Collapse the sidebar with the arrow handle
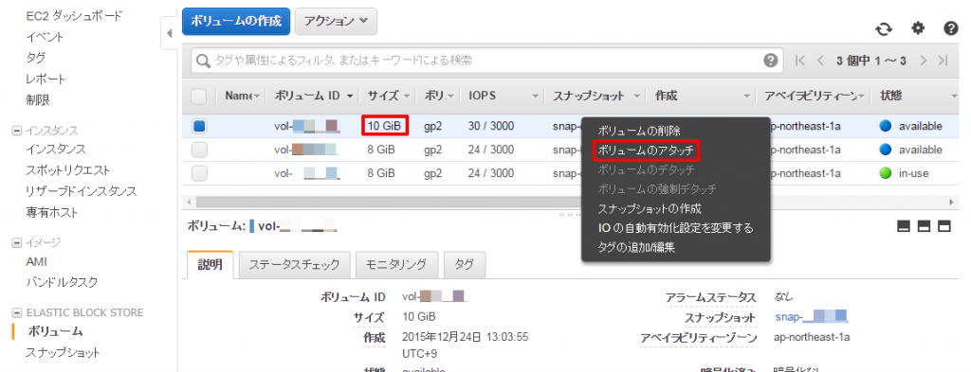The image size is (971, 372). pyautogui.click(x=170, y=34)
